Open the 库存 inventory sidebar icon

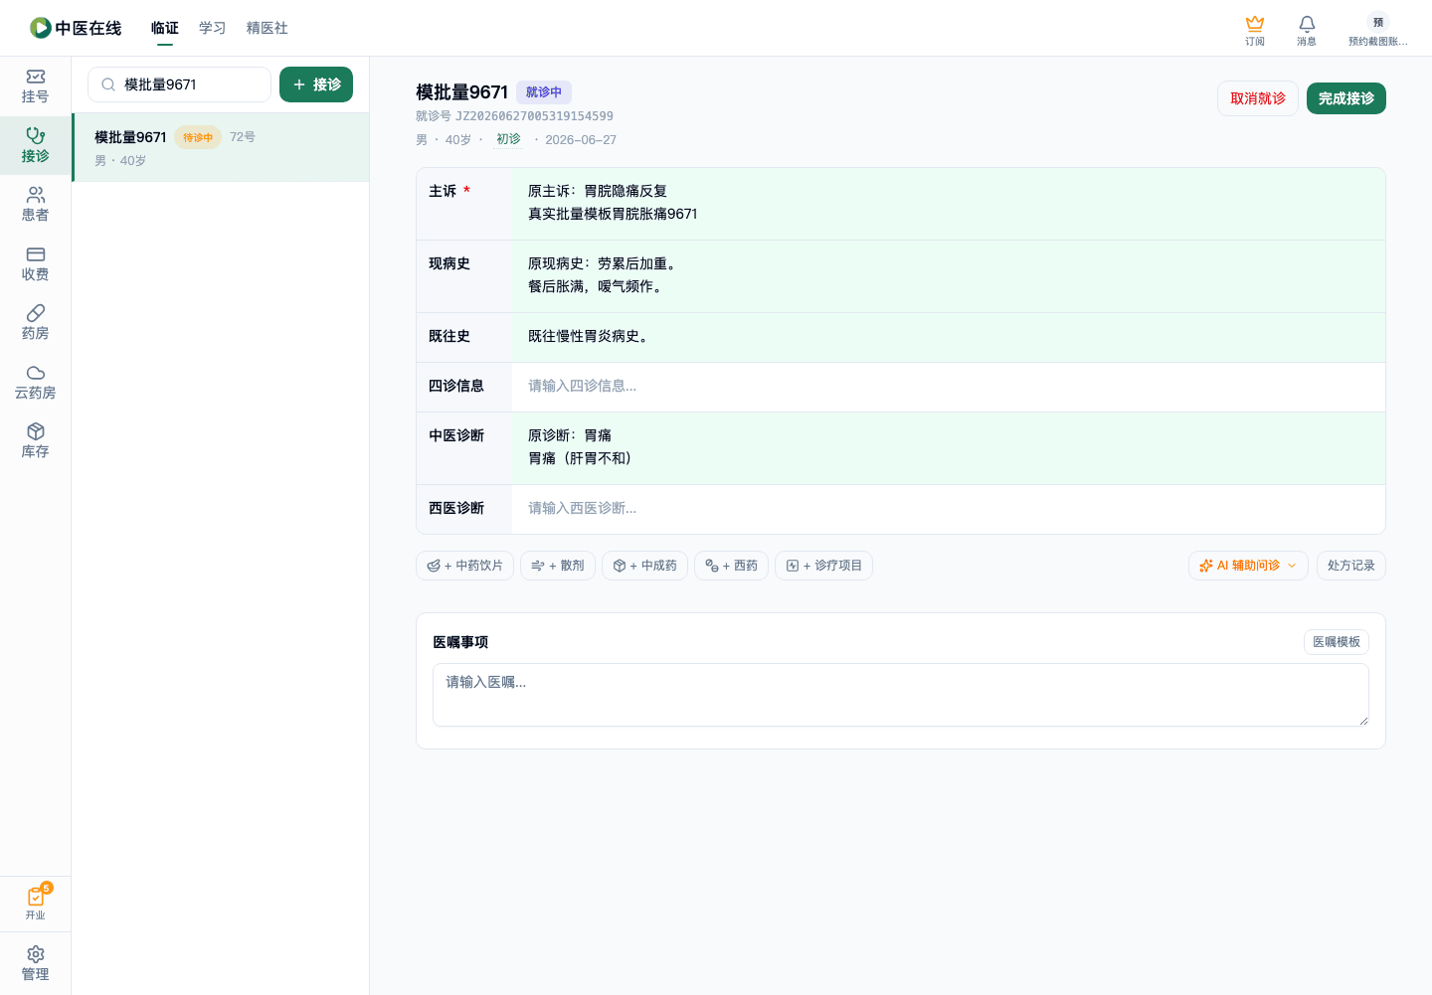click(x=35, y=440)
